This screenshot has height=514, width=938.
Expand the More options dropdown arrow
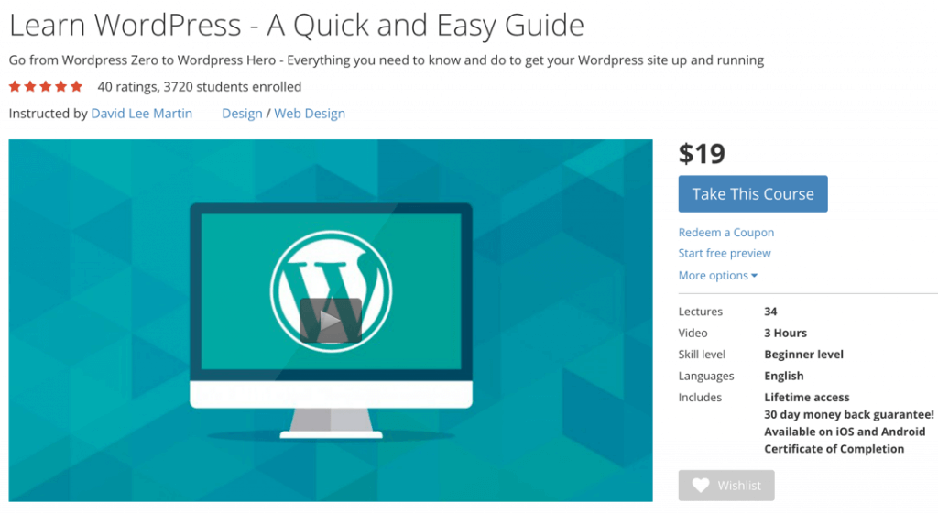click(755, 276)
